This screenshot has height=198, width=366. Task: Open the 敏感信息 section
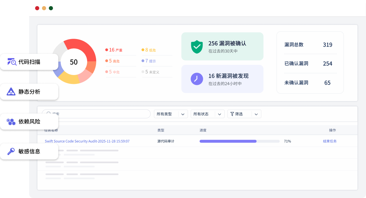coord(29,151)
